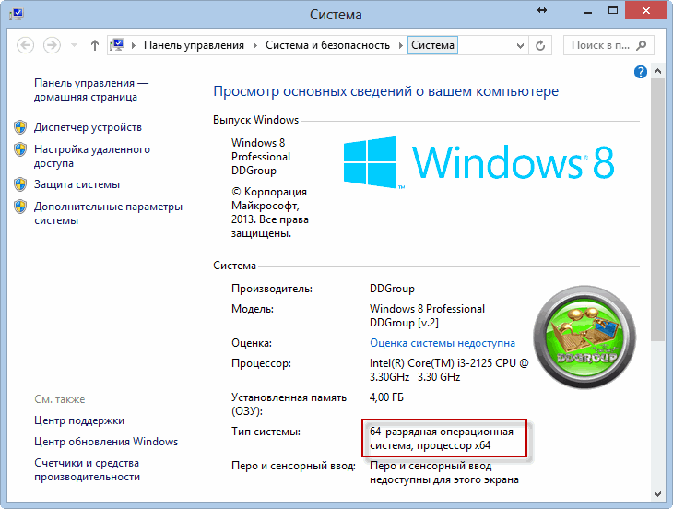The width and height of the screenshot is (673, 509).
Task: Select the Система breadcrumb item
Action: [432, 45]
